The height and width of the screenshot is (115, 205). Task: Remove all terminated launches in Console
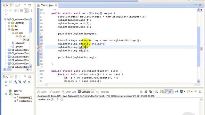[x=151, y=92]
